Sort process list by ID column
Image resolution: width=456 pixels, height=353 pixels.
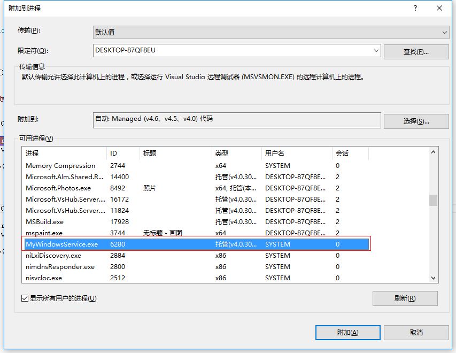123,154
